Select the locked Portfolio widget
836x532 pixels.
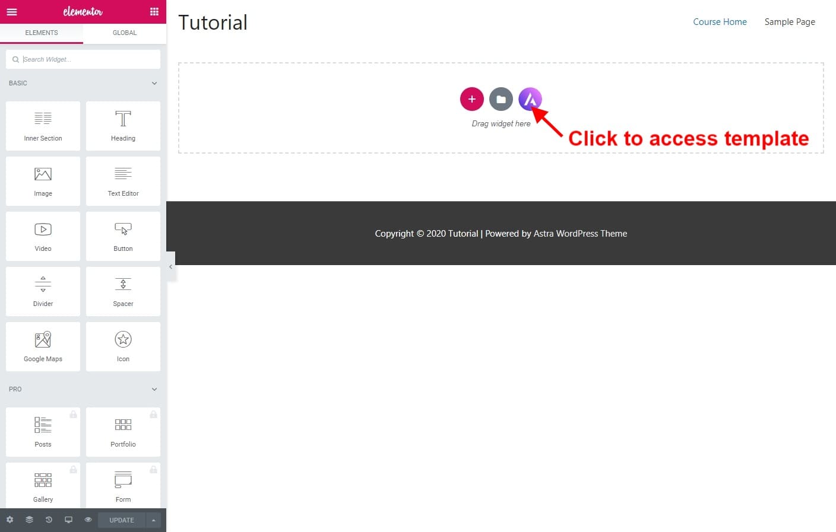tap(123, 432)
